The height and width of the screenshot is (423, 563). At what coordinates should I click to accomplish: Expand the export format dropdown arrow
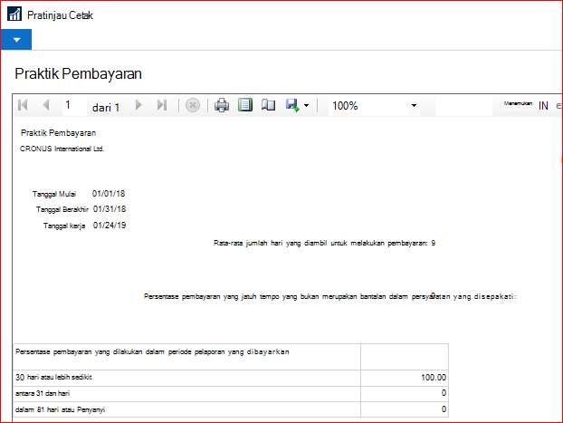[306, 106]
